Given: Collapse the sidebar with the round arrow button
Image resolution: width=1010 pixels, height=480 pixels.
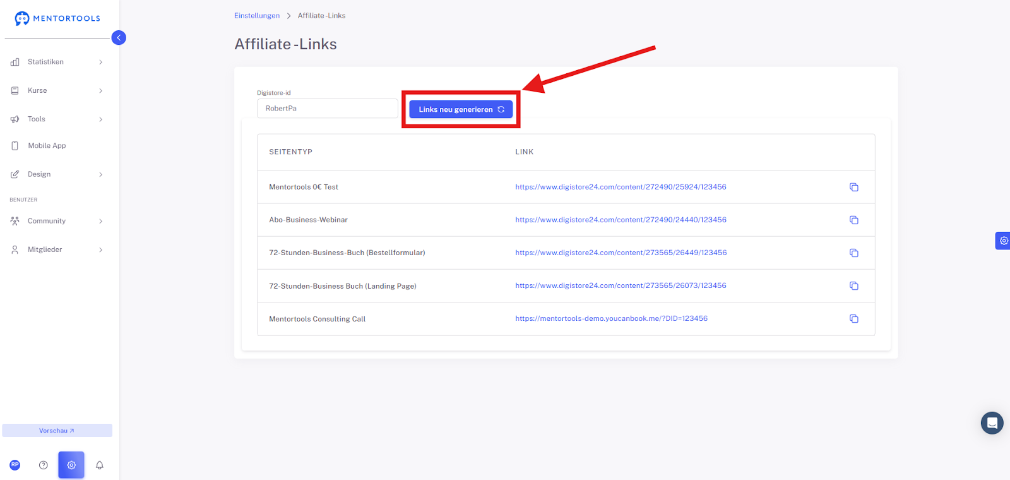Looking at the screenshot, I should point(119,38).
